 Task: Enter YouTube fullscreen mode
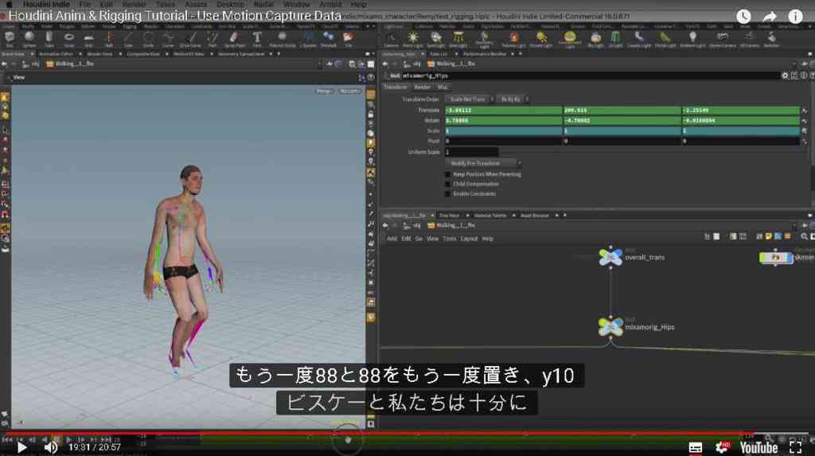[x=796, y=447]
